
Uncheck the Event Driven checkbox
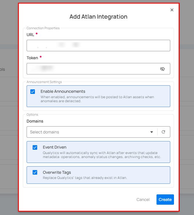tap(35, 147)
